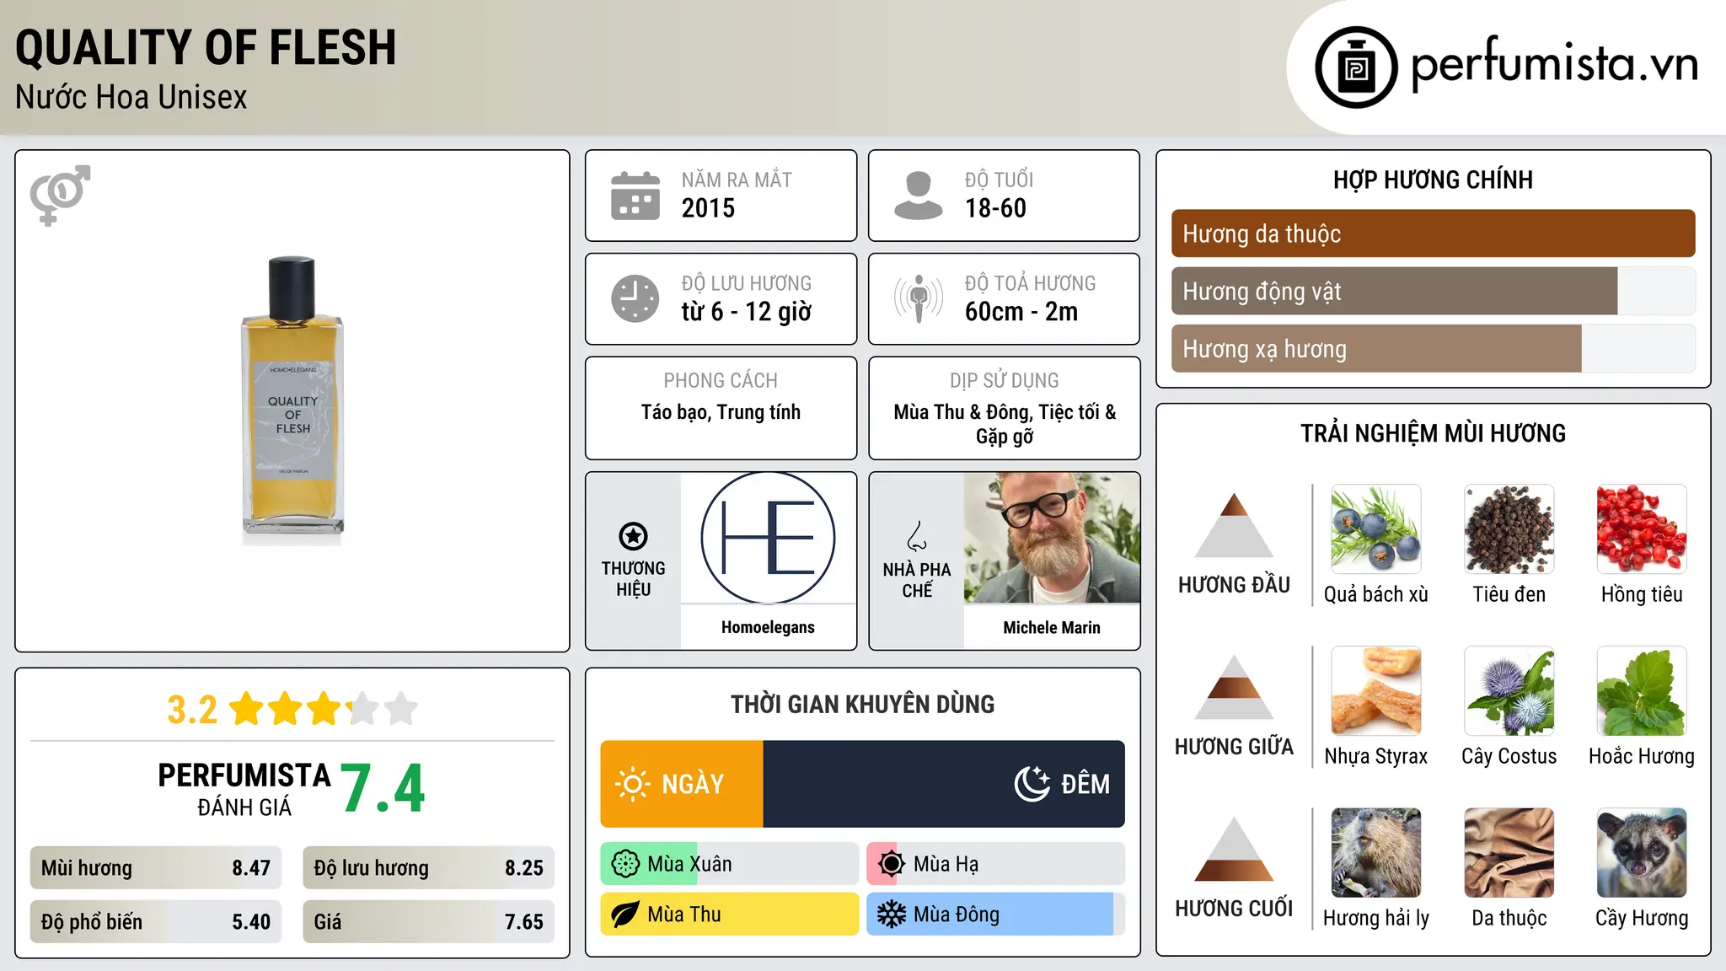This screenshot has height=971, width=1726.
Task: Click the Mùa Đông season bar
Action: coord(996,915)
